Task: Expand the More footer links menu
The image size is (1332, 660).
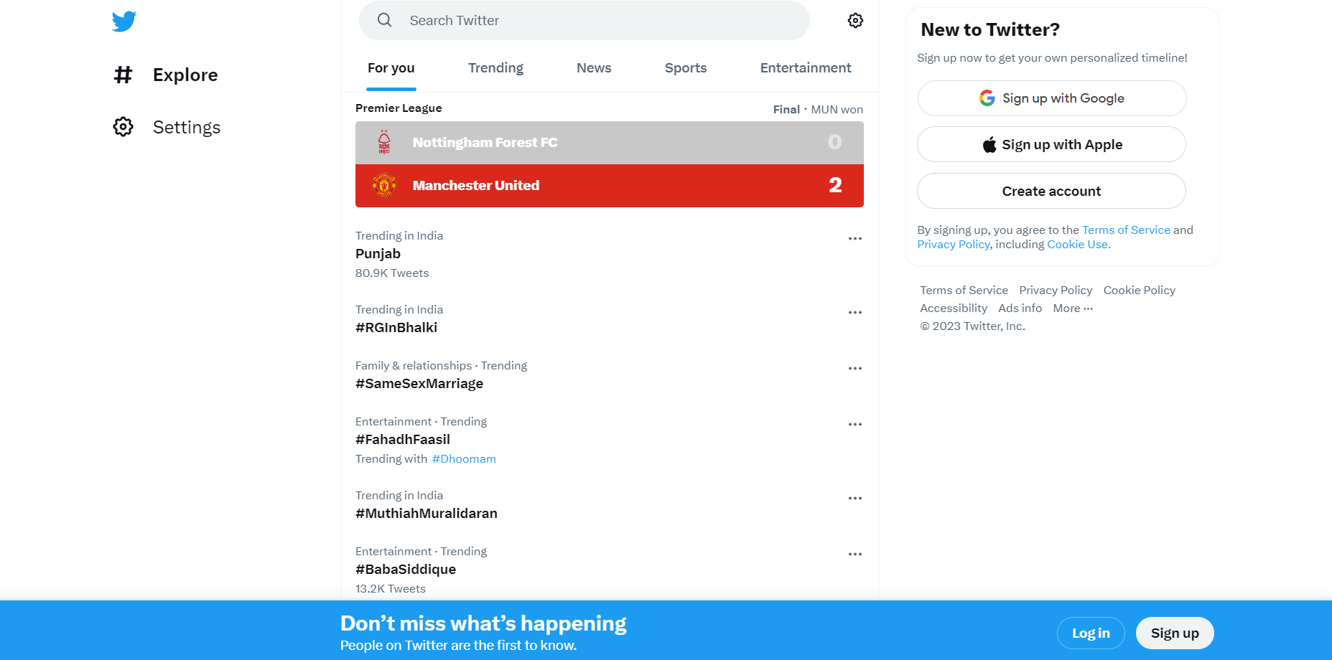Action: click(1073, 308)
